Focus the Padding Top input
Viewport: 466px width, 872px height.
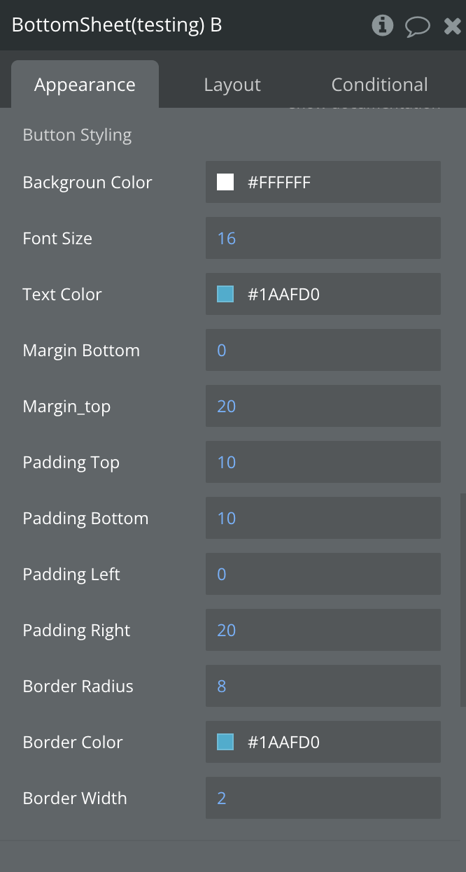pos(323,463)
